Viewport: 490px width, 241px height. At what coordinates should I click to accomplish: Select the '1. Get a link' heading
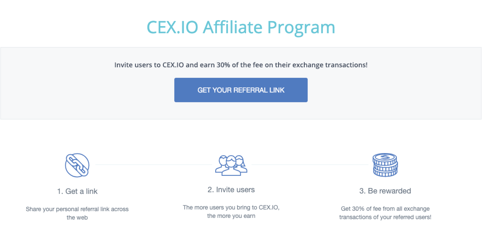77,191
